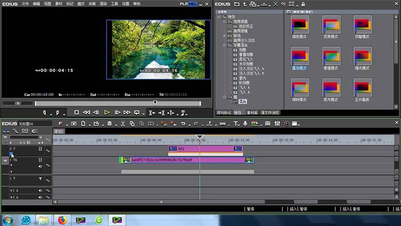Click the Play button in the preview controls

click(107, 112)
